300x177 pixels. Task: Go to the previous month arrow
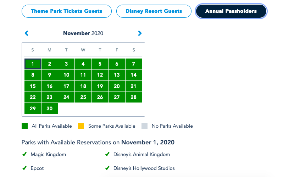click(x=27, y=33)
